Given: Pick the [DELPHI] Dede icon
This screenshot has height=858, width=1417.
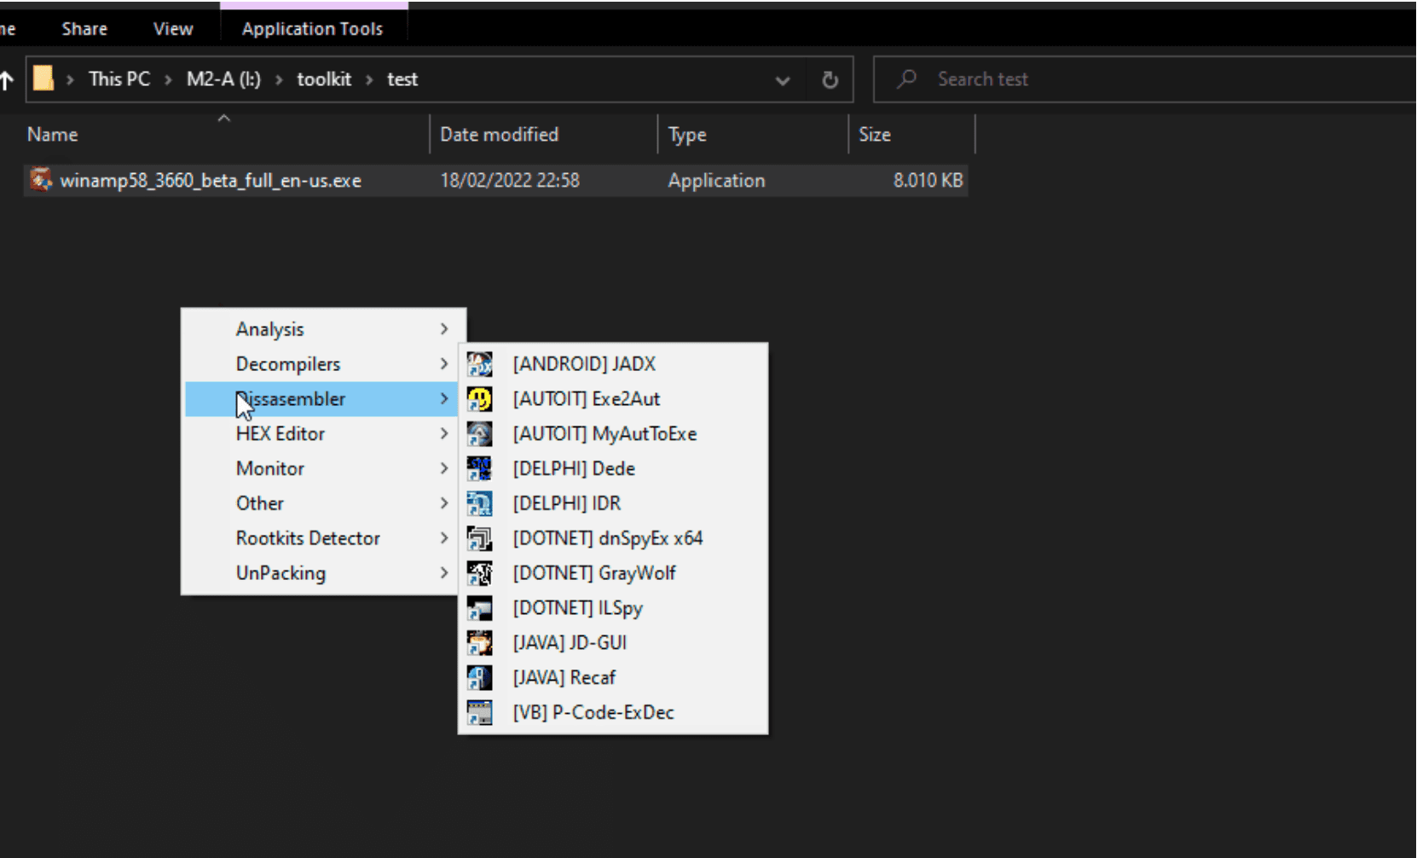Looking at the screenshot, I should [x=480, y=469].
